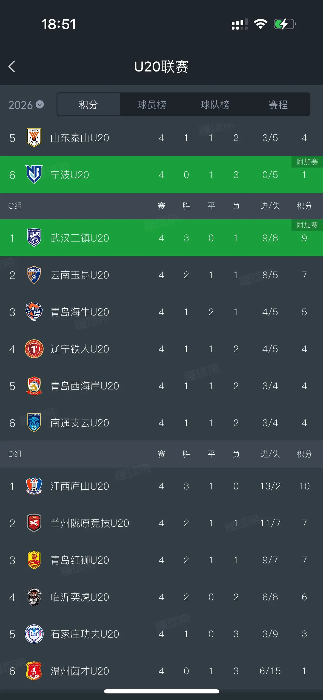This screenshot has height=700, width=323.
Task: Select the 积分 tab
Action: (88, 105)
